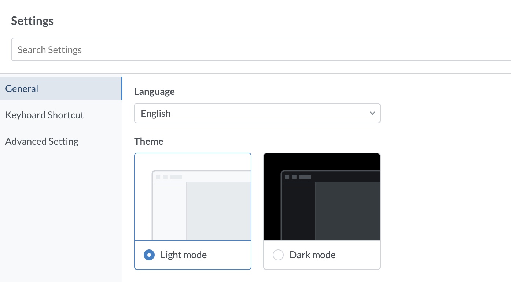
Task: Click the Settings page heading
Action: (x=32, y=21)
